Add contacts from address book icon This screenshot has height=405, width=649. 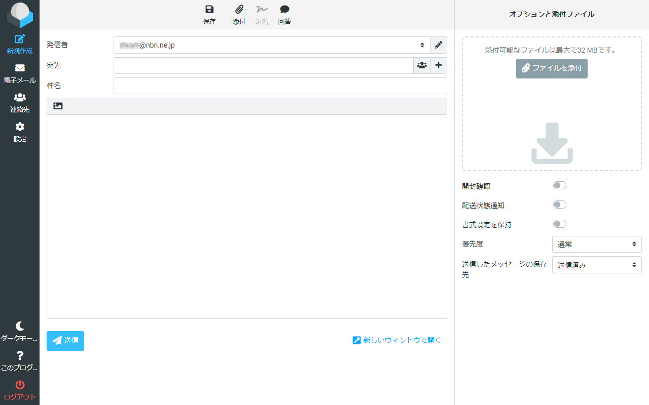pos(422,65)
